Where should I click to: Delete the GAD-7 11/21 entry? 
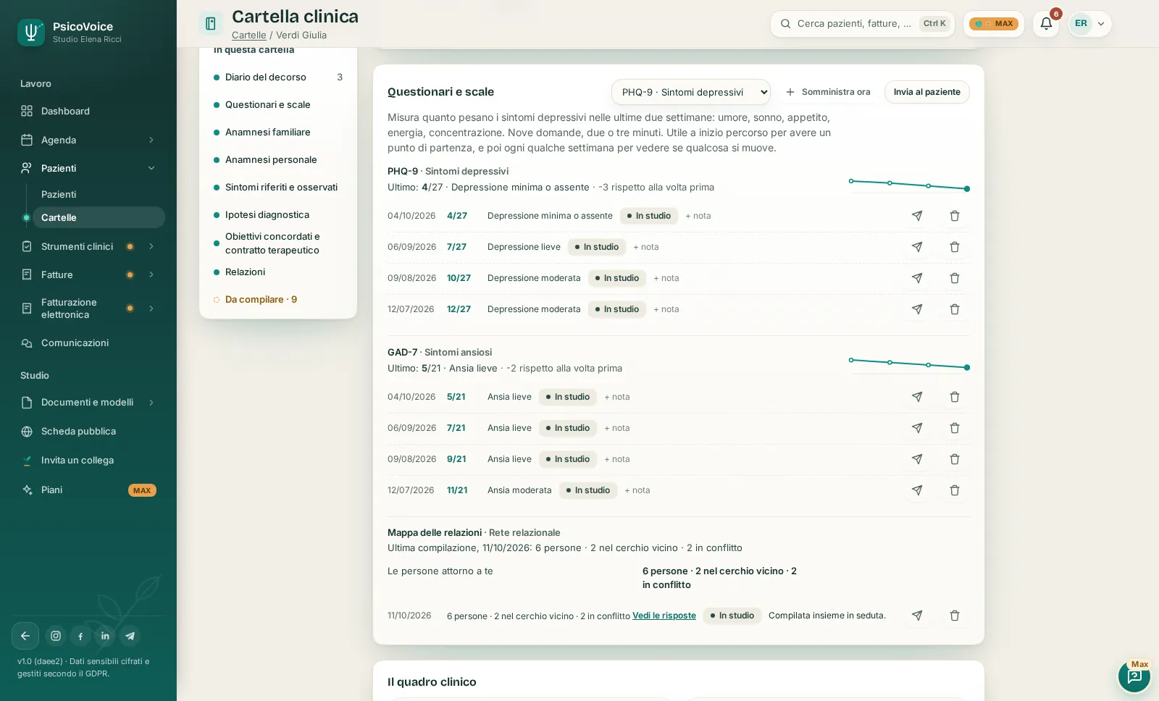coord(955,490)
